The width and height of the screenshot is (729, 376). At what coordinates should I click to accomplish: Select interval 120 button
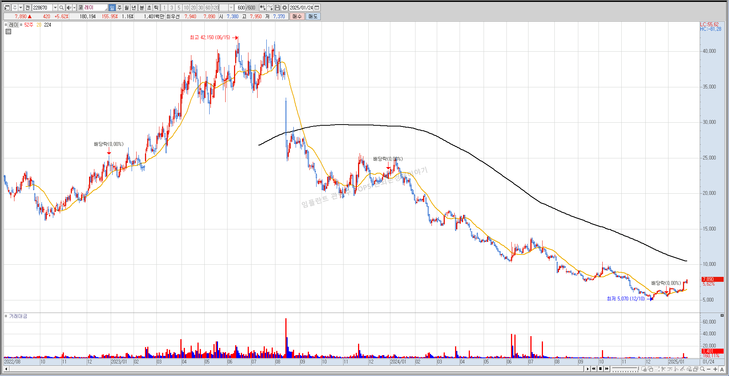coord(215,8)
